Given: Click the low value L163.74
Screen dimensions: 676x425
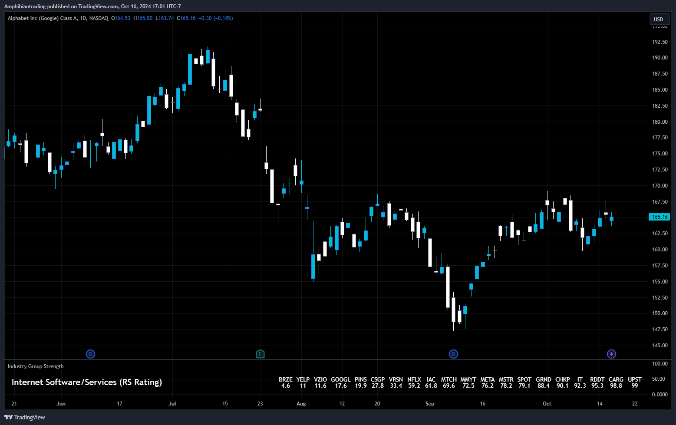Looking at the screenshot, I should tap(165, 18).
